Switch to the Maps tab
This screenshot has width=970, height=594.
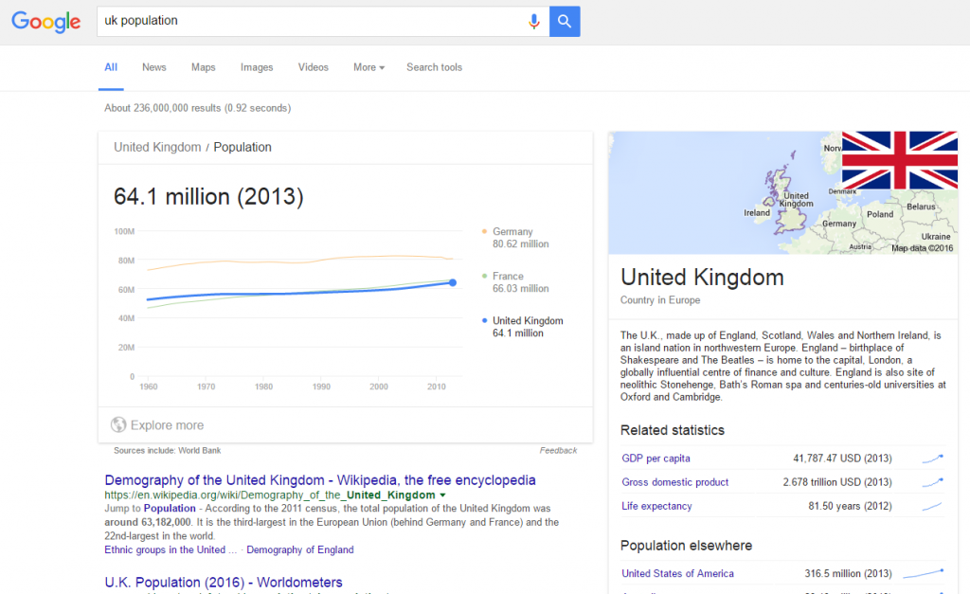204,67
